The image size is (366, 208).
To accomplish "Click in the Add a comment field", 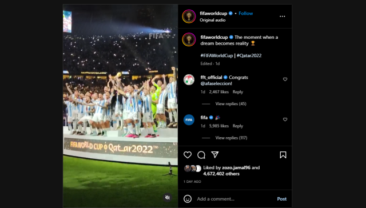I will tap(234, 199).
